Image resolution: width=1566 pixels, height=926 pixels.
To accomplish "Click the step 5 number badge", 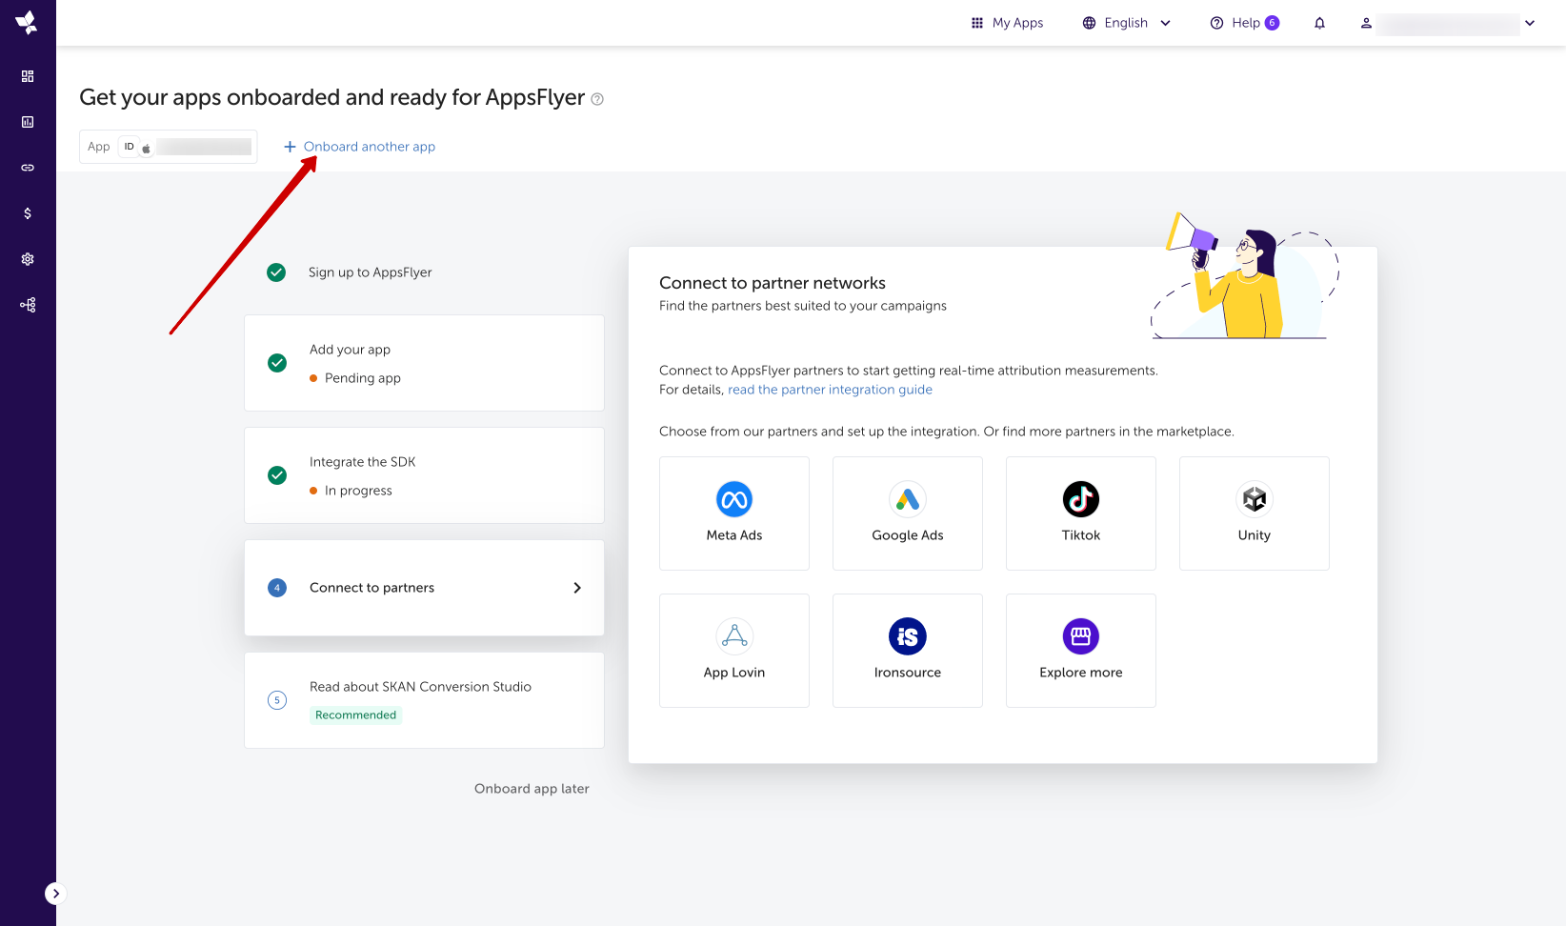I will (x=277, y=700).
